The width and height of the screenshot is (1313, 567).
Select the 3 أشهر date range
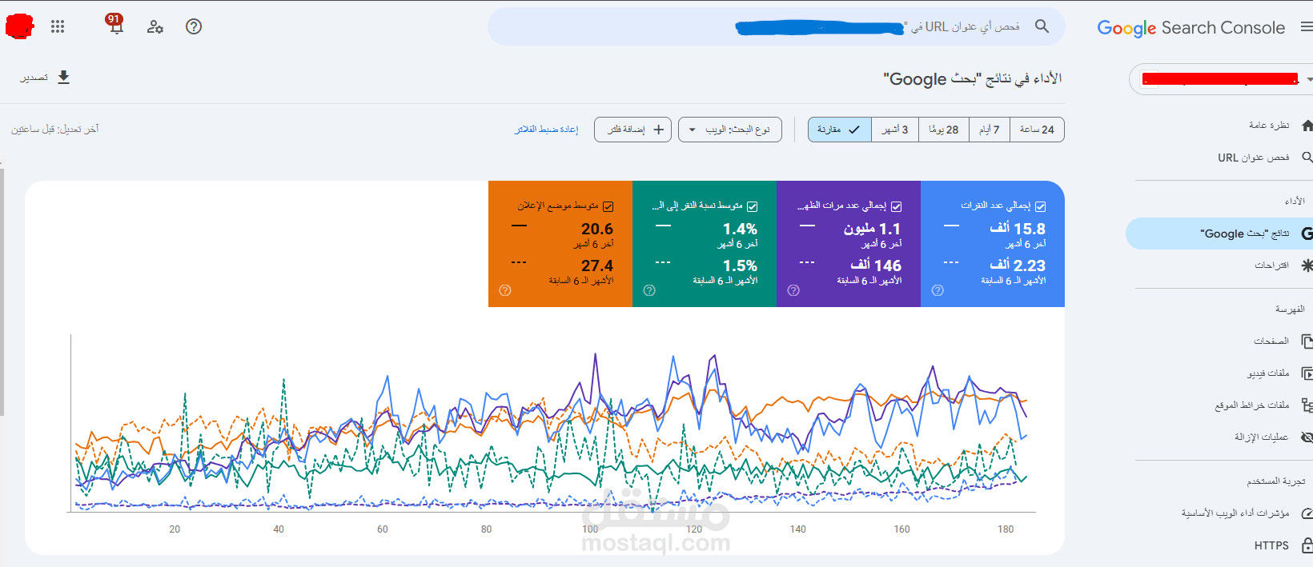(x=895, y=130)
